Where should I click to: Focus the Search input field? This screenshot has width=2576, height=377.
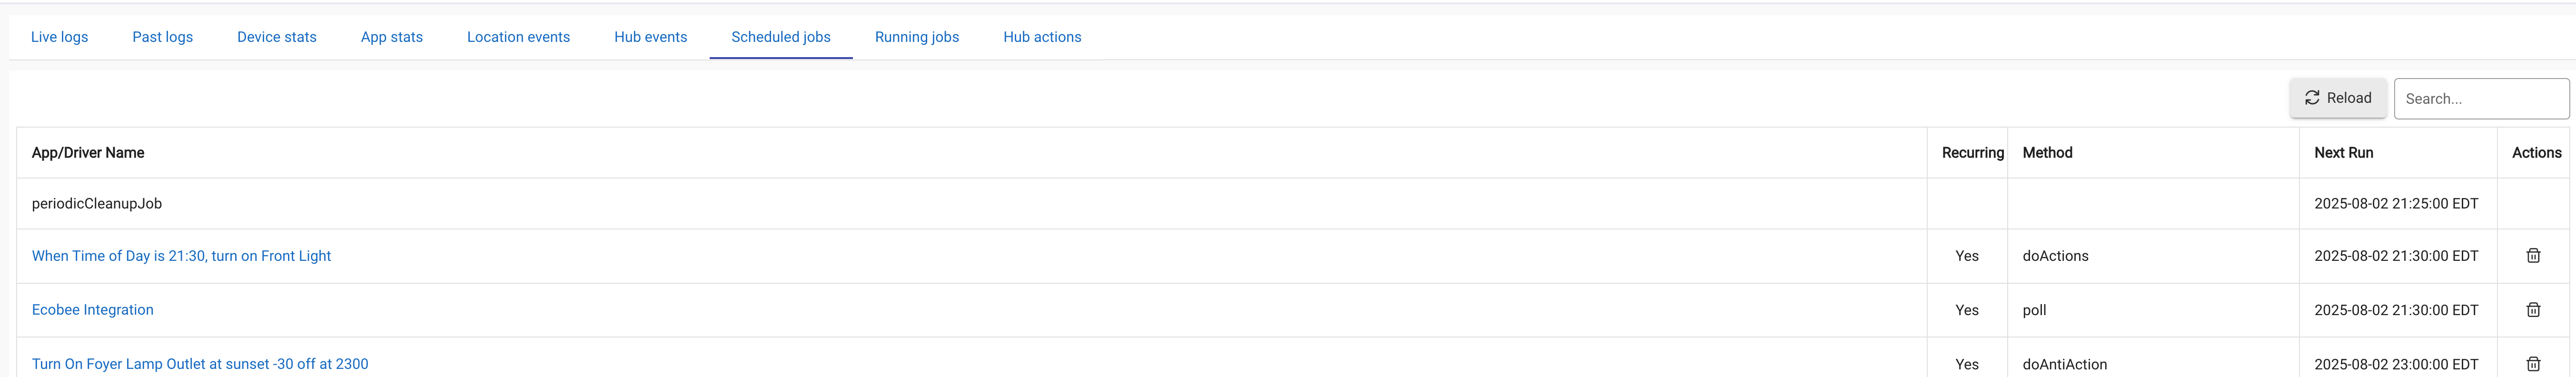[x=2481, y=99]
